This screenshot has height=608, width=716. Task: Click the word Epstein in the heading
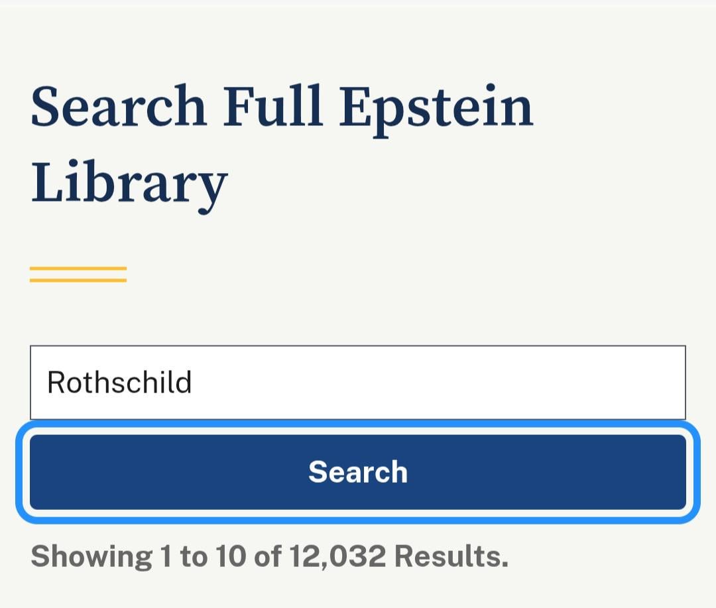436,108
